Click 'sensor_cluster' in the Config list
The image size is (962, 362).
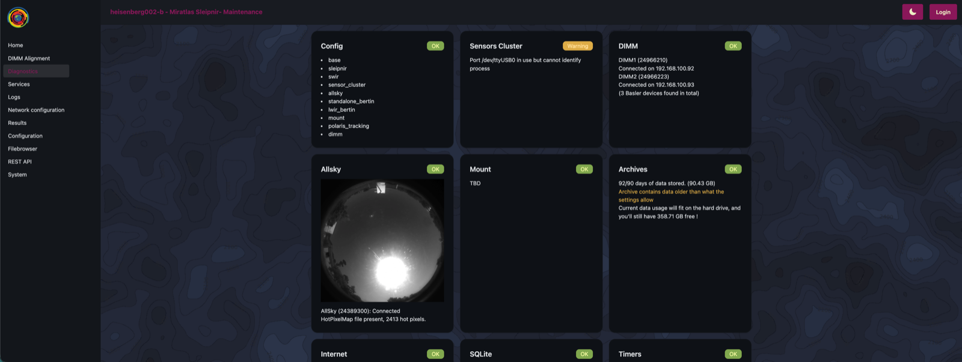[347, 85]
